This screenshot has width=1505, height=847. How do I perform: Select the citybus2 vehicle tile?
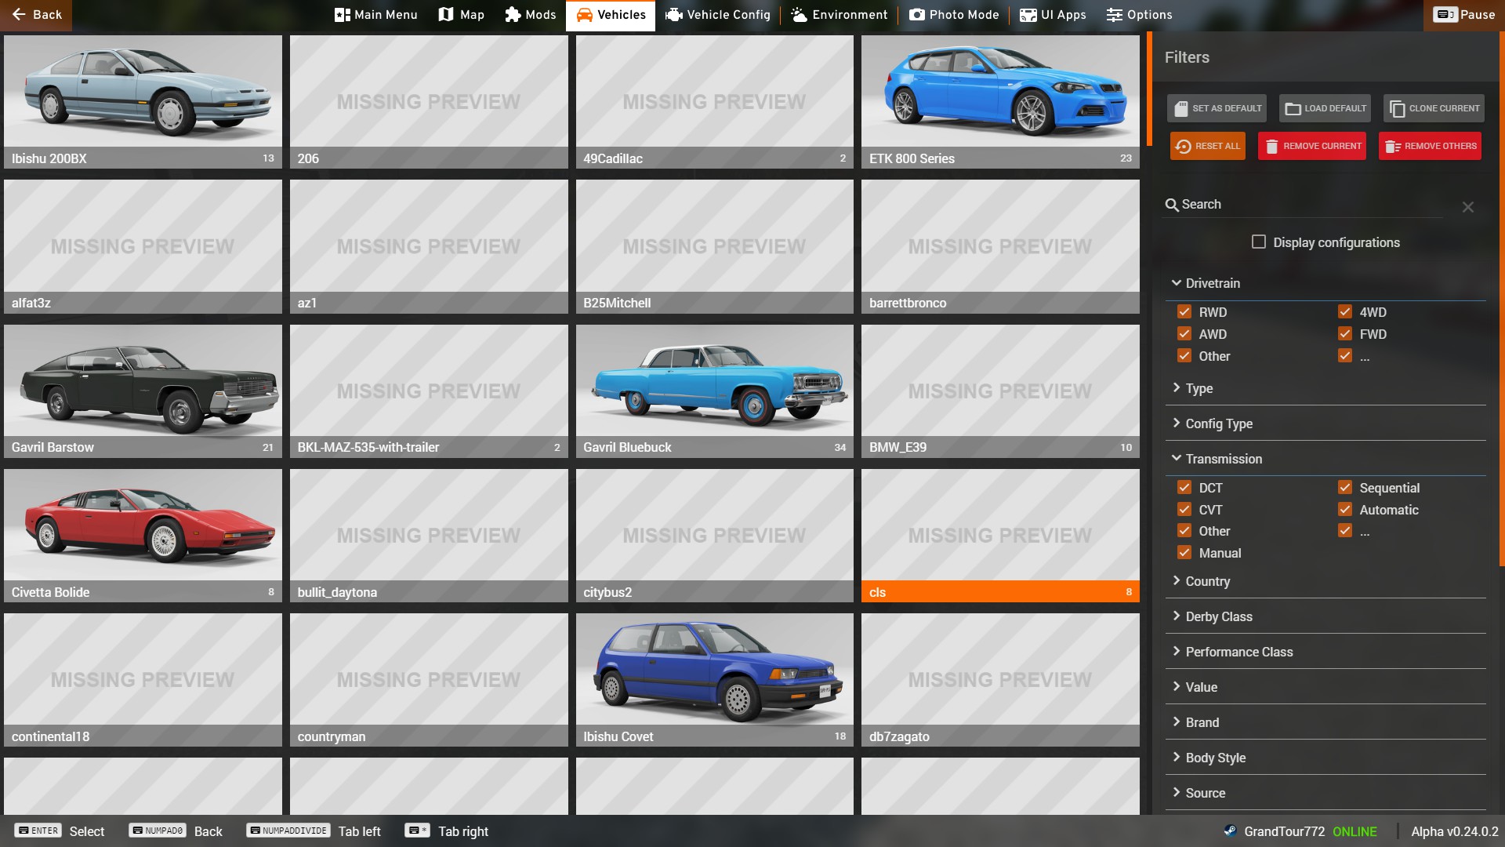click(x=715, y=536)
